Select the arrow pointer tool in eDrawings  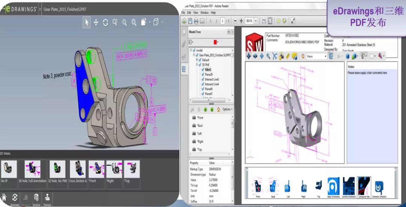(x=87, y=22)
